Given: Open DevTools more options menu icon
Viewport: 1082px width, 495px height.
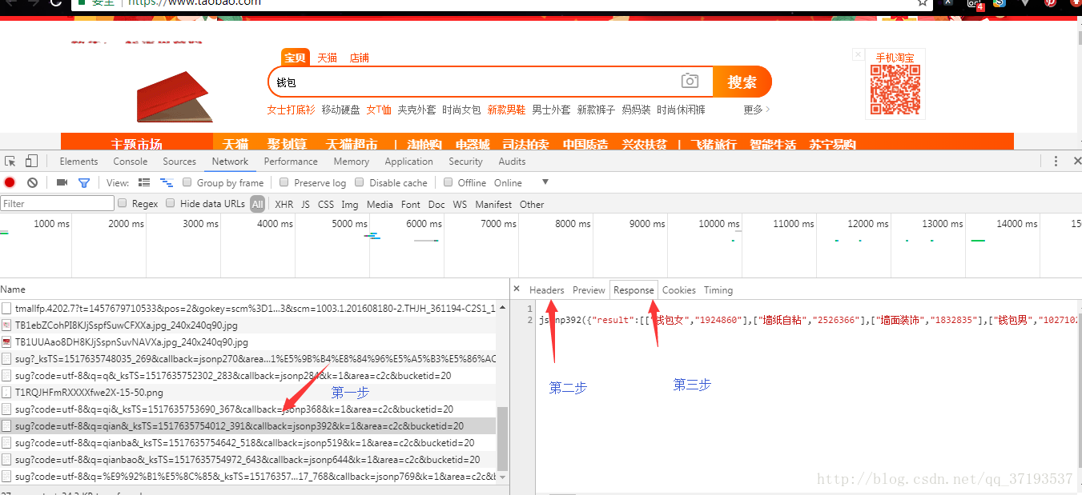Looking at the screenshot, I should (1056, 161).
